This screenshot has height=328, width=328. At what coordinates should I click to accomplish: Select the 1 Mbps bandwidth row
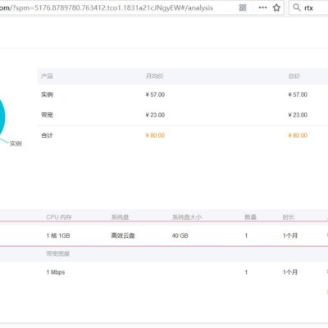coord(164,272)
